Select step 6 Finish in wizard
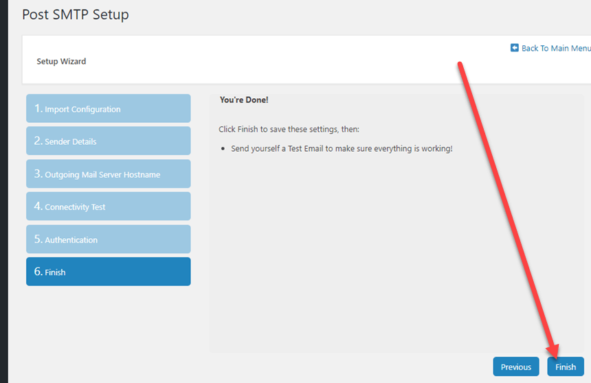Screen dimensions: 591x383 click(108, 272)
